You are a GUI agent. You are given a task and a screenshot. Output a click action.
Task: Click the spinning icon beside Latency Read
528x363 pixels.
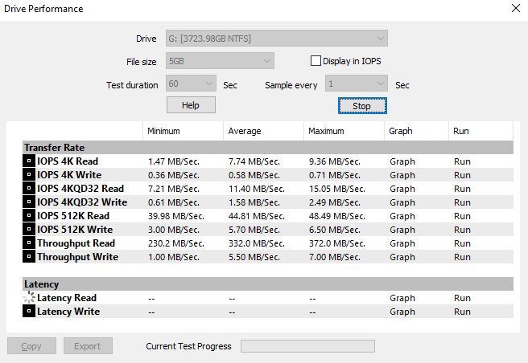tap(29, 298)
